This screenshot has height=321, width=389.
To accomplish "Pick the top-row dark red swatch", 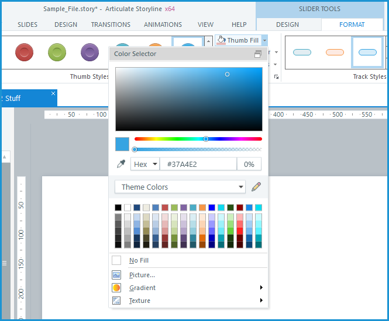I will click(240, 207).
